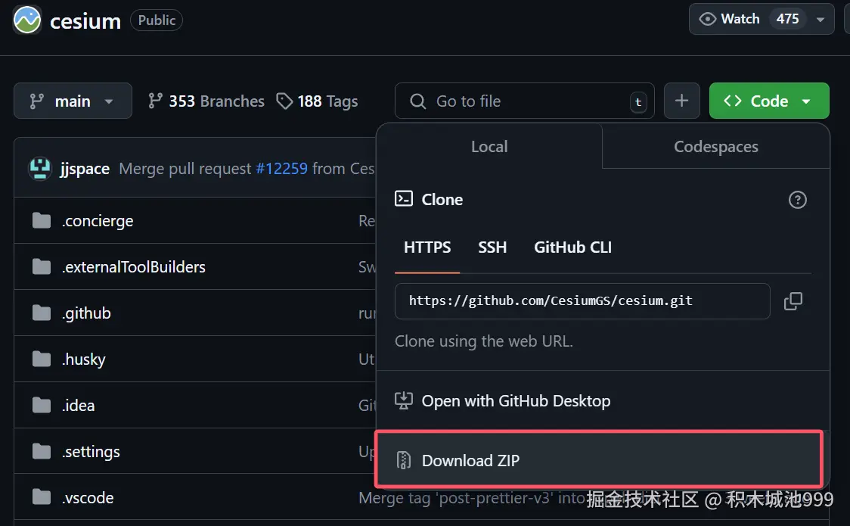Click the jjspace avatar image
This screenshot has height=526, width=850.
[x=39, y=168]
